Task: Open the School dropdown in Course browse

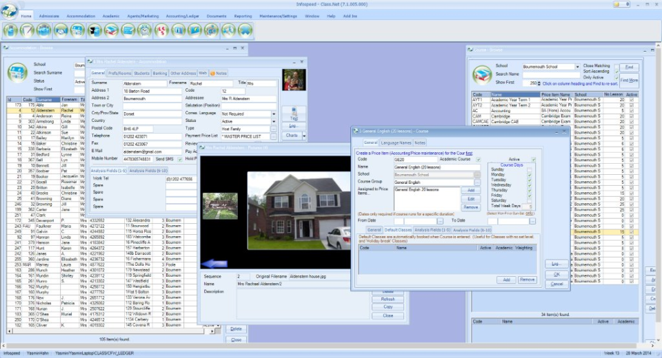Action: tap(577, 67)
